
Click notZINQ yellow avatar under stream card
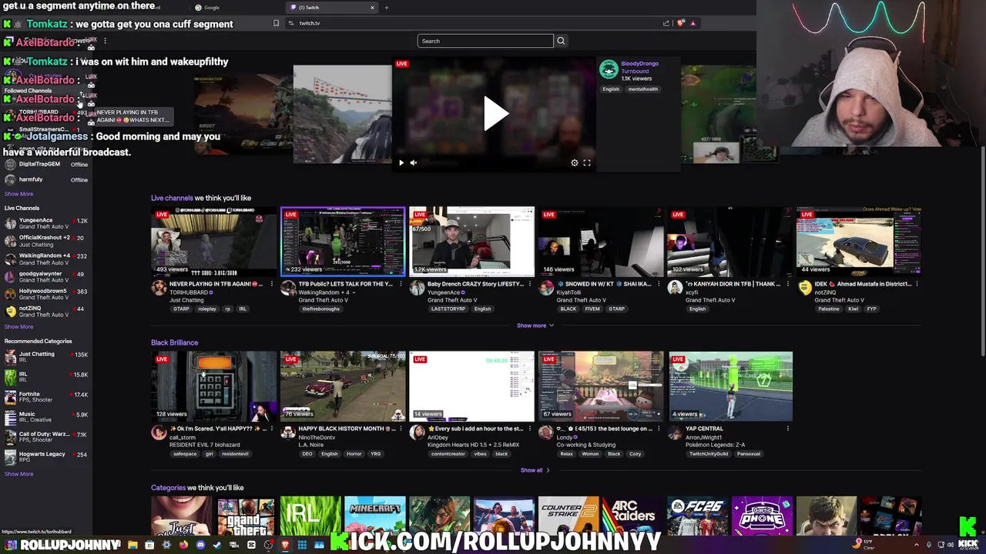pos(805,288)
